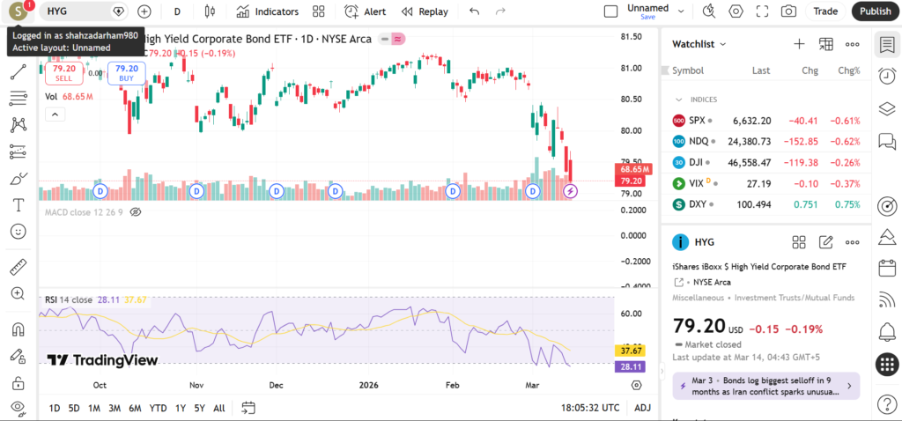Screen dimensions: 902x421
Task: Select the Text drawing tool
Action: [18, 204]
